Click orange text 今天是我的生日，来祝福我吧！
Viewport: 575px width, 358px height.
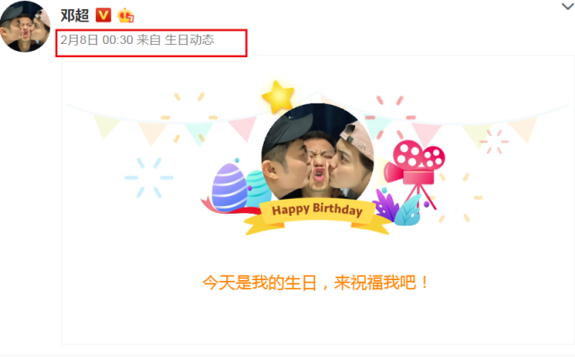pos(316,283)
